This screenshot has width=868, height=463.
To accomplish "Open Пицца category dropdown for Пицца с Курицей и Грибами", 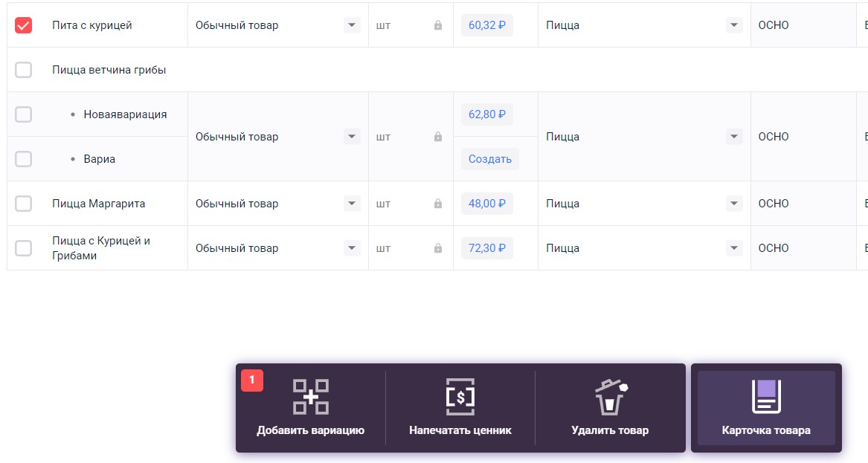I will pos(734,248).
